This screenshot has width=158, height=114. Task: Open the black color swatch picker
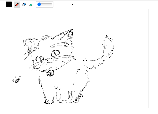click(9, 4)
